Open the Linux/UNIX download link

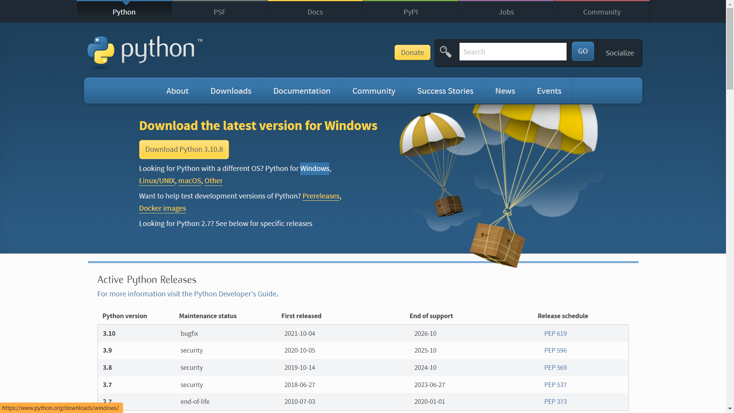[x=157, y=181]
